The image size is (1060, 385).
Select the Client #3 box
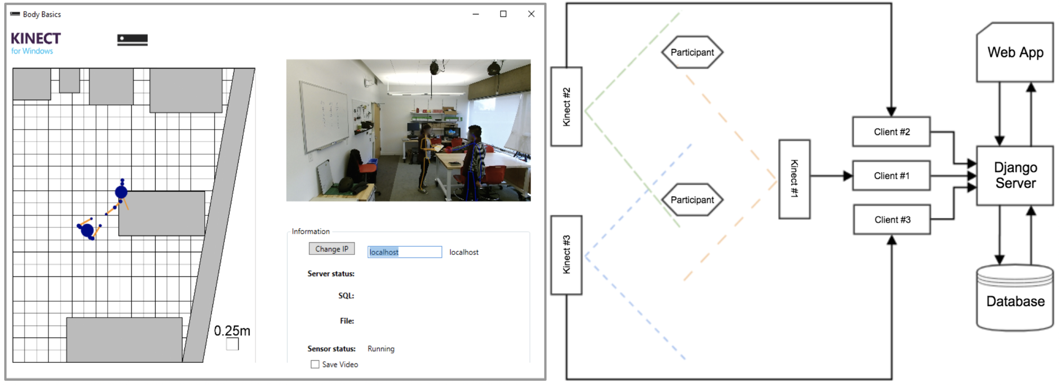click(892, 220)
